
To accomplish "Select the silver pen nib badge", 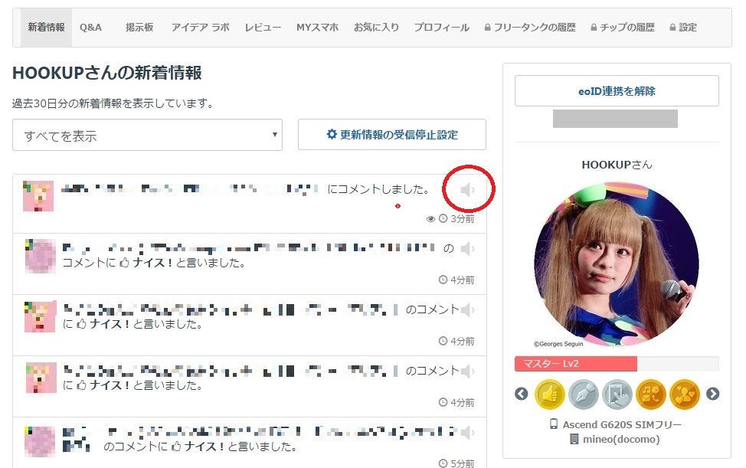I will coord(583,394).
